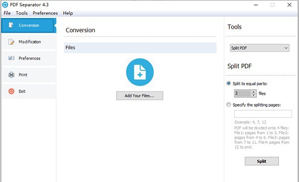Switch to the Conversion sidebar tab
299x182 pixels.
[x=28, y=25]
